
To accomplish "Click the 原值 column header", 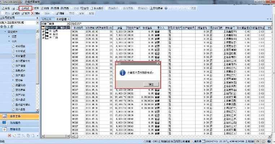I will pyautogui.click(x=119, y=28).
